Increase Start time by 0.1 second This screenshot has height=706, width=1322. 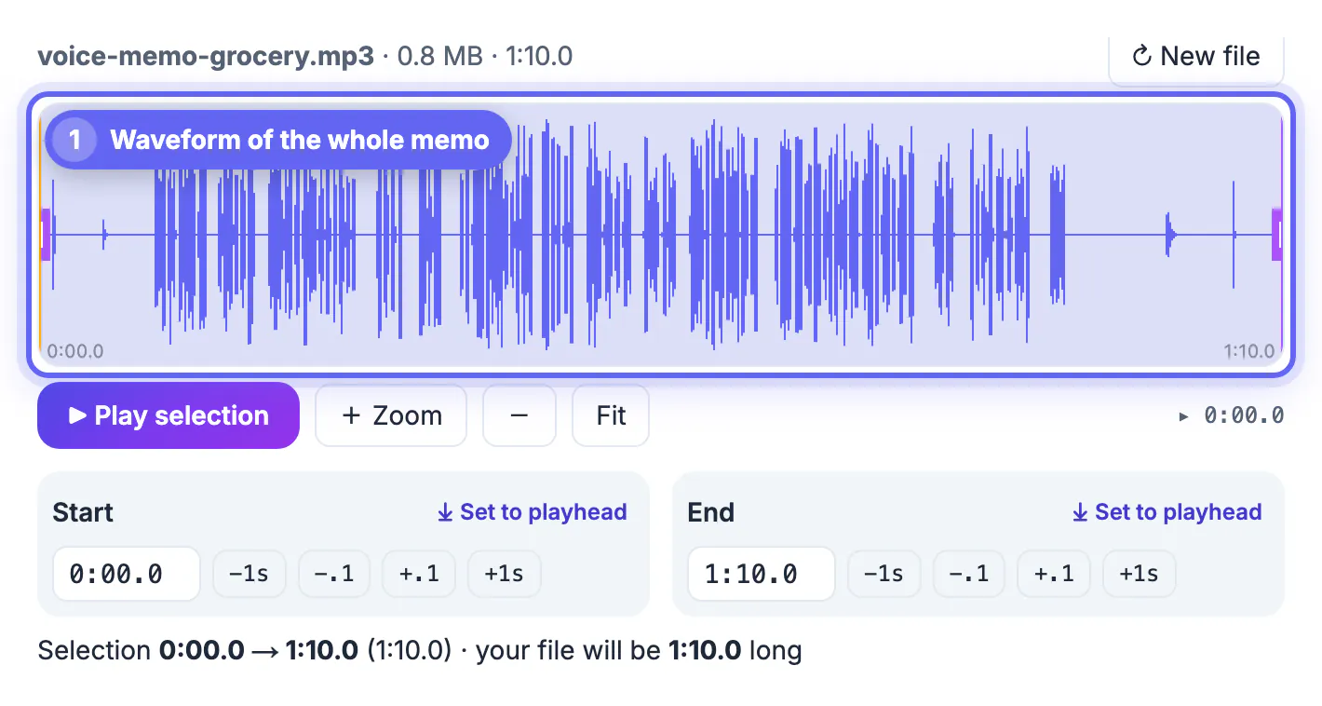(x=419, y=574)
